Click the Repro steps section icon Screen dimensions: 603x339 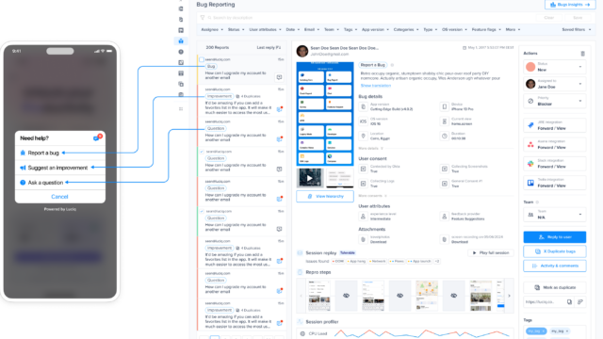pos(300,272)
